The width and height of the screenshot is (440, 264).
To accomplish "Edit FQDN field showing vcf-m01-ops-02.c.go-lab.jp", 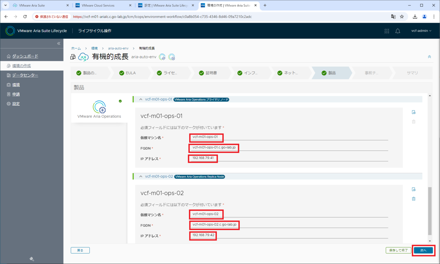I will pyautogui.click(x=289, y=224).
